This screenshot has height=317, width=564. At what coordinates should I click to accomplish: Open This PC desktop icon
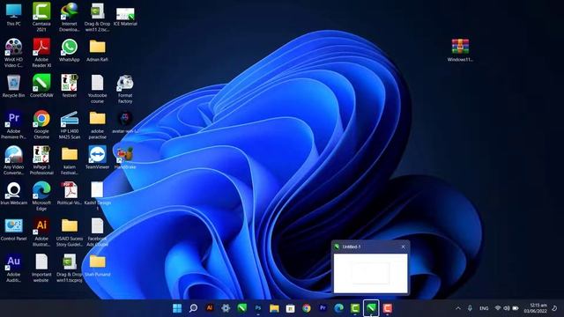point(14,14)
